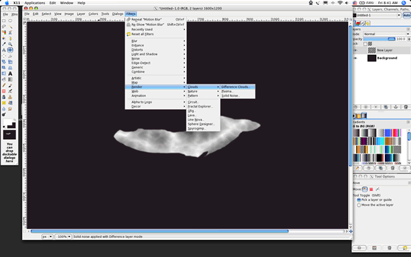Select the Scale tool

[x=10, y=62]
